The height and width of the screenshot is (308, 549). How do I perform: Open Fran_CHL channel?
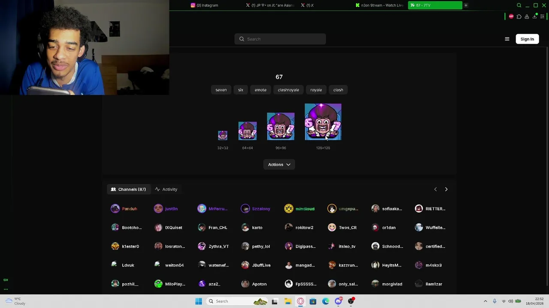[213, 228]
